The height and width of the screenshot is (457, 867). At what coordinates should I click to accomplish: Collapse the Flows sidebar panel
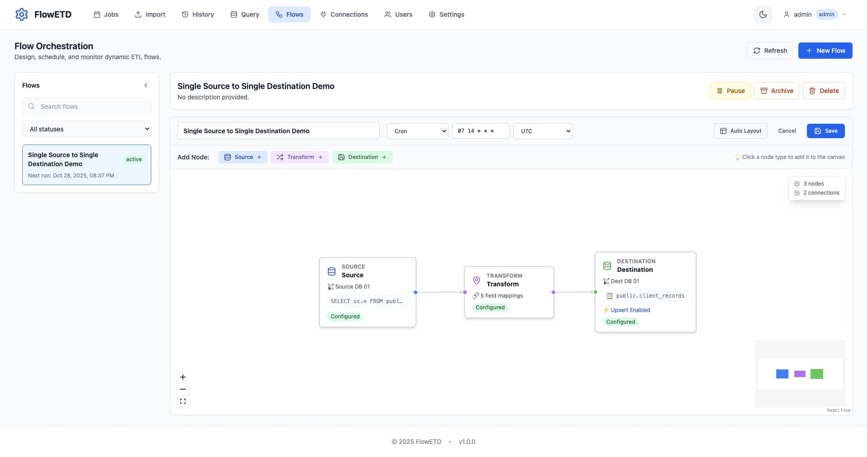146,85
